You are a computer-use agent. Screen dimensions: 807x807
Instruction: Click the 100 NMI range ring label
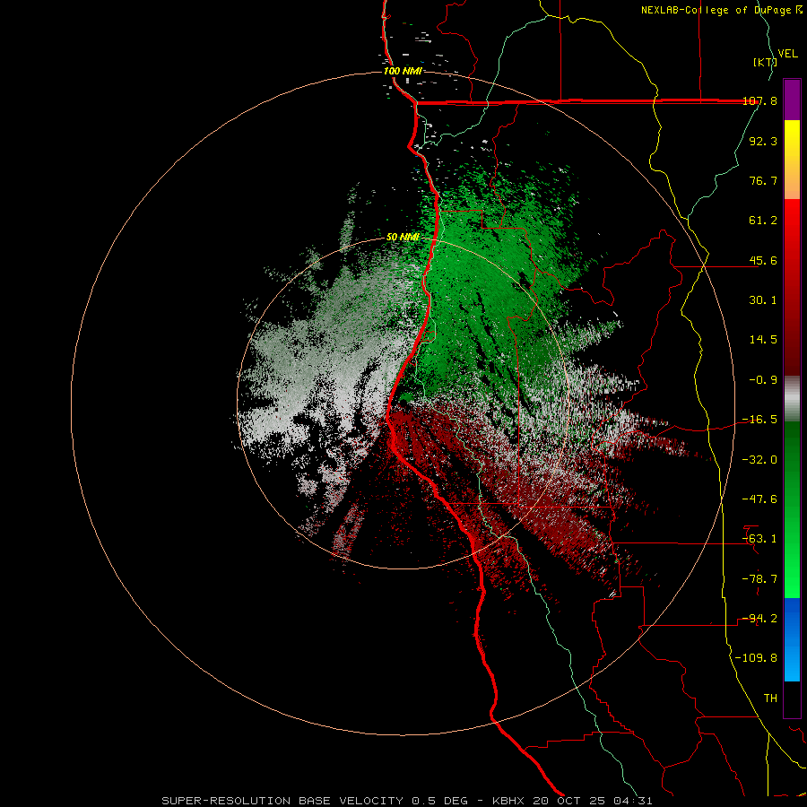[x=403, y=71]
